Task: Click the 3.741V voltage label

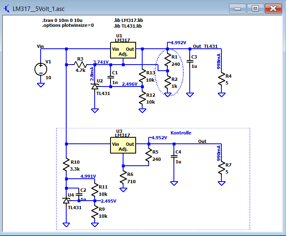Action: [x=101, y=62]
